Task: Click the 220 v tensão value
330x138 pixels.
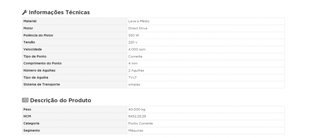Action: [x=133, y=42]
